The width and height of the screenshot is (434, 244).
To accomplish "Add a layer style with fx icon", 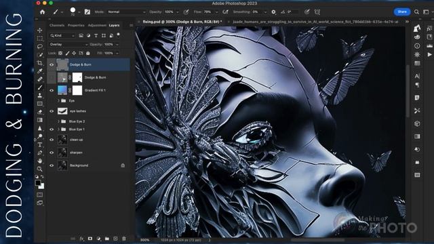I will (x=81, y=239).
